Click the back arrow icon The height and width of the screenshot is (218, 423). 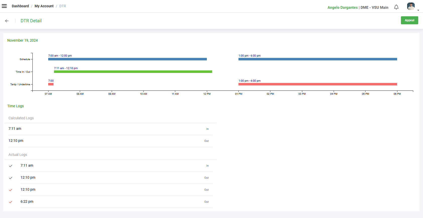click(x=7, y=21)
